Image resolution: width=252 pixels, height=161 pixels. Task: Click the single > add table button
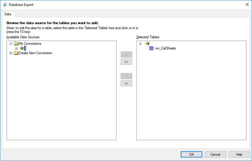click(x=126, y=55)
